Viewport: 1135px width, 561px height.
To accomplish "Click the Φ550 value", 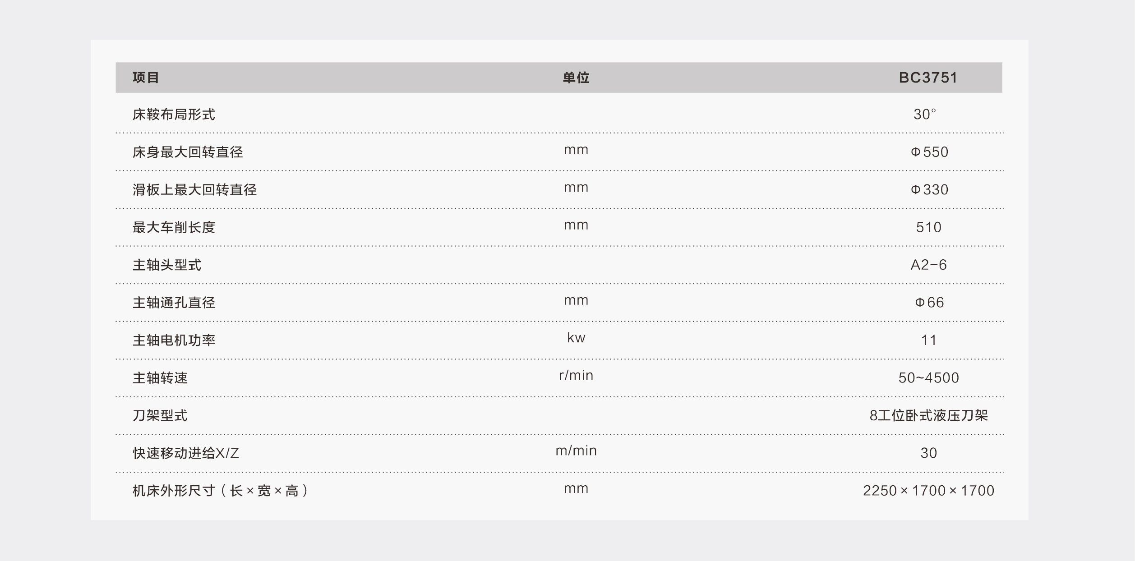I will [929, 152].
